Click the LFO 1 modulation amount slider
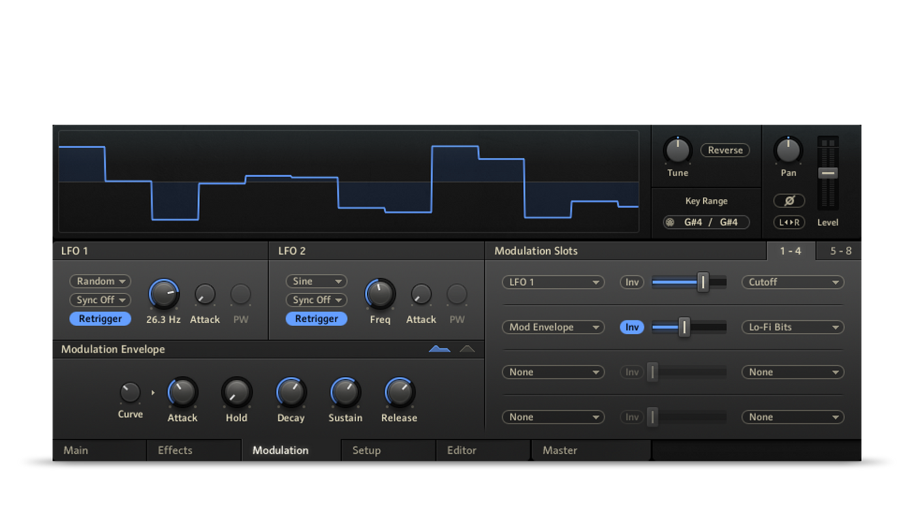 pos(689,282)
